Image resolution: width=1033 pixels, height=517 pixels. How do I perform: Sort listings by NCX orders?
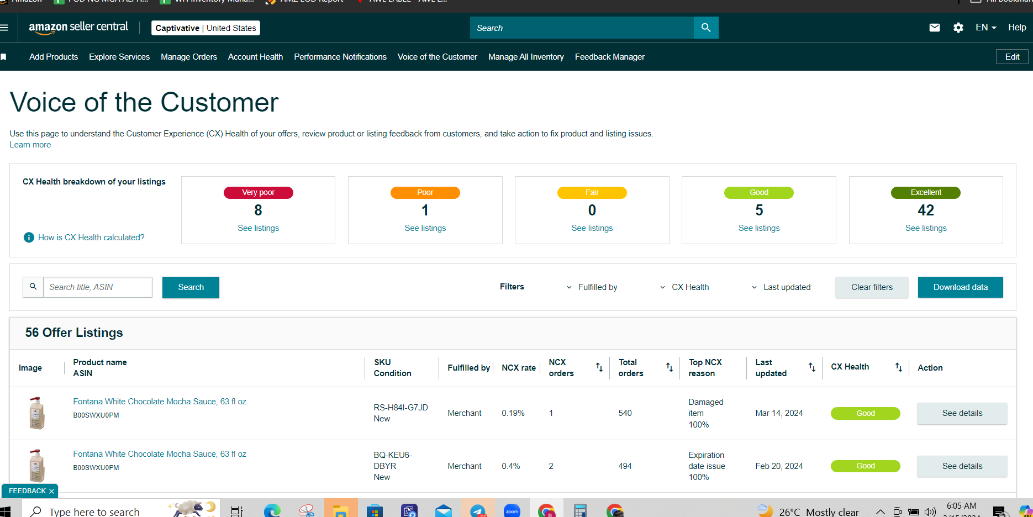pyautogui.click(x=599, y=367)
